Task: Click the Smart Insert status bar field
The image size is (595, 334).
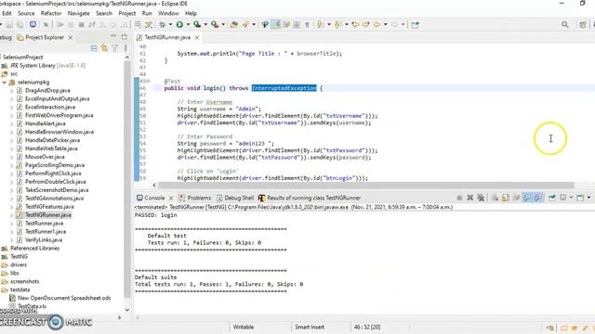Action: tap(310, 327)
